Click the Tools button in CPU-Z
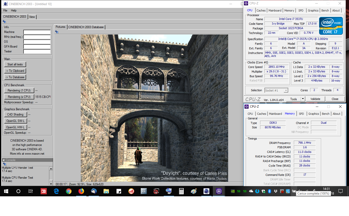This screenshot has height=216, width=349. 294,99
